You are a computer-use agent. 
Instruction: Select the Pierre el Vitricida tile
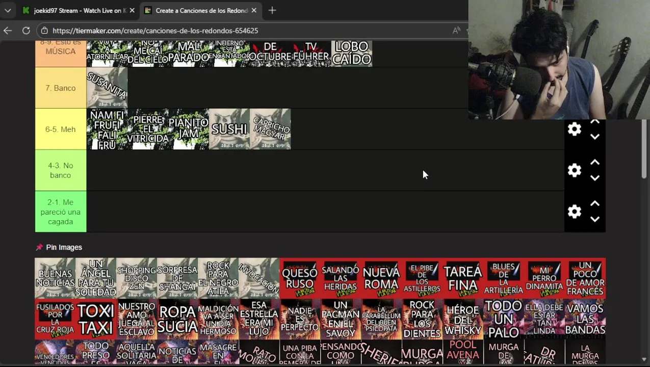148,129
